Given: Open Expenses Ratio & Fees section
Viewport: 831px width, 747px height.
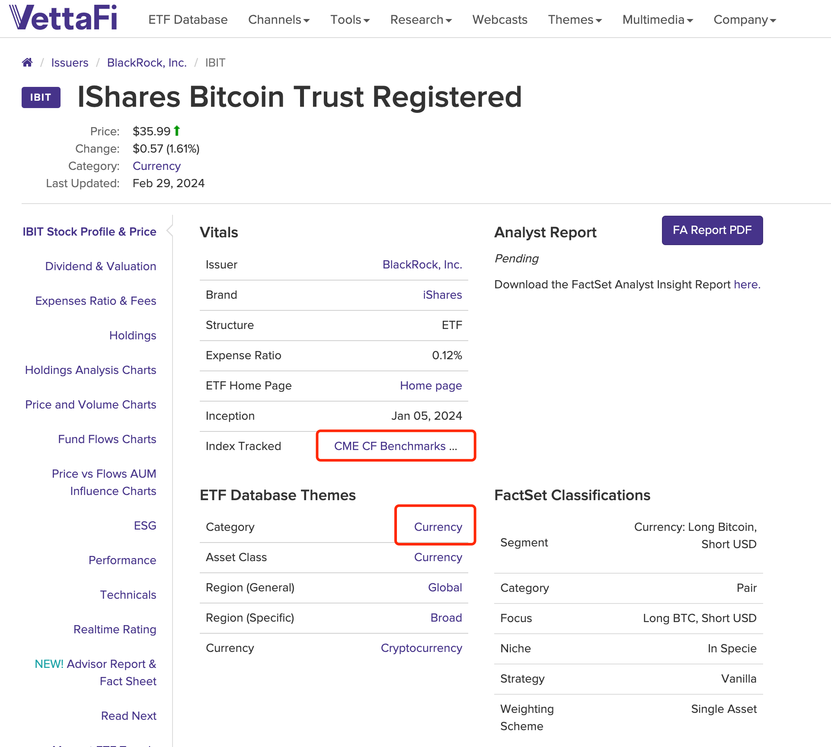Looking at the screenshot, I should (x=96, y=301).
